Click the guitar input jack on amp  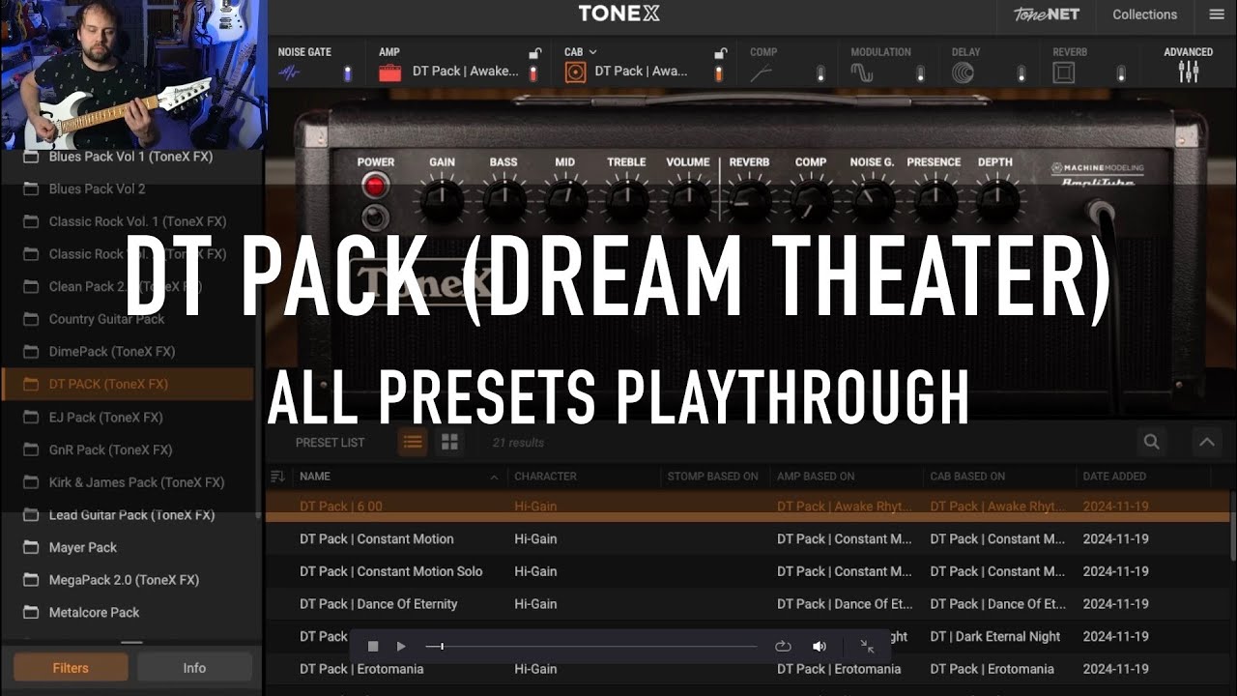coord(1100,212)
